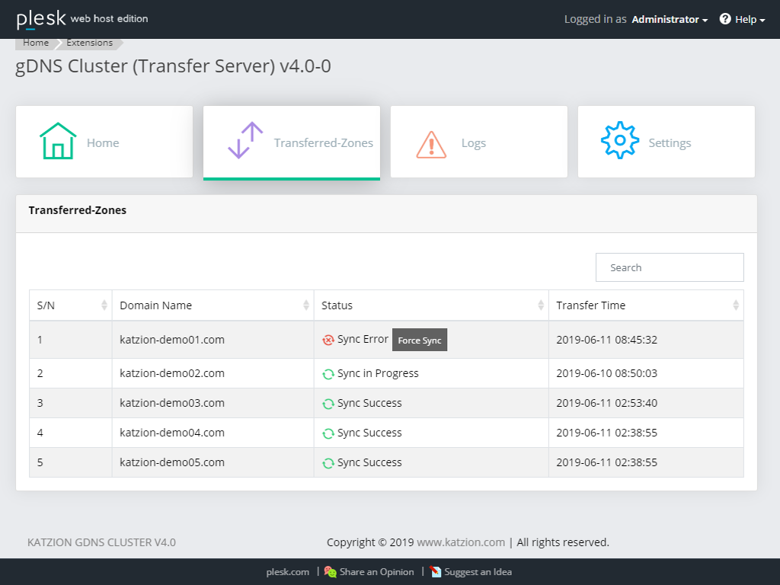
Task: Go to Home breadcrumb
Action: [36, 43]
